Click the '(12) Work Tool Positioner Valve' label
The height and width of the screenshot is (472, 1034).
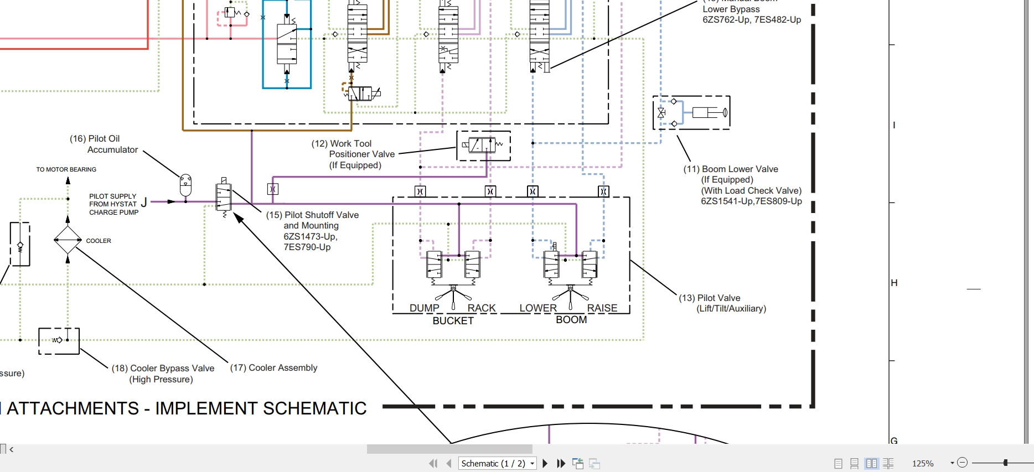click(353, 154)
